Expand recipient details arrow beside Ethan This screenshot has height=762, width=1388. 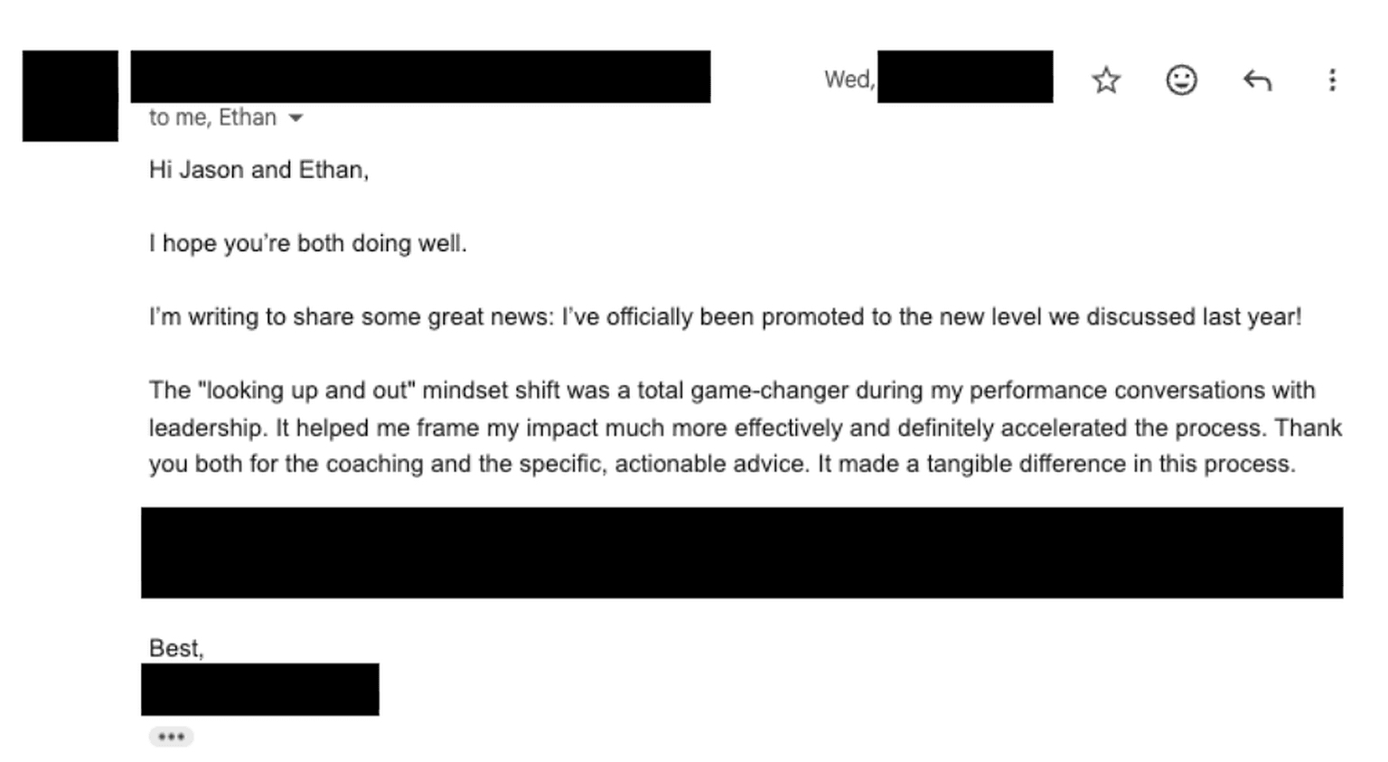click(295, 118)
